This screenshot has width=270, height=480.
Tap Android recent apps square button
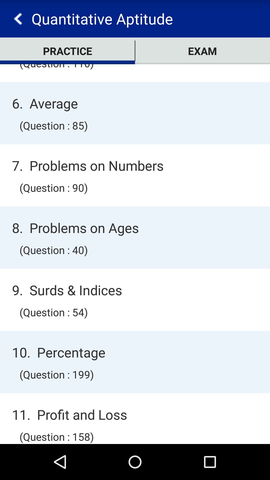(210, 462)
